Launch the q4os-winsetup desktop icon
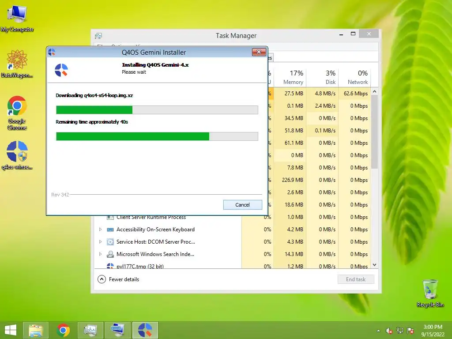This screenshot has width=452, height=339. click(x=17, y=155)
